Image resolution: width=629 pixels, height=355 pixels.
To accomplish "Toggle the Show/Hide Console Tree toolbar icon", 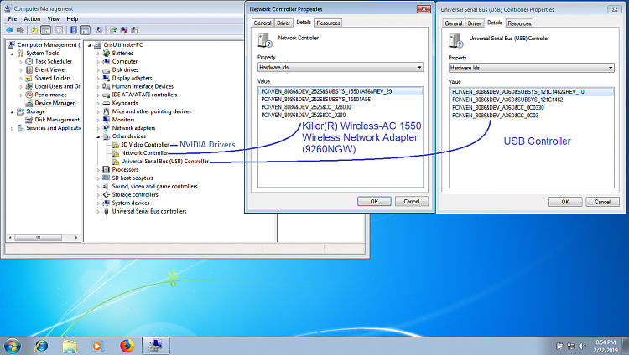I will tap(46, 30).
